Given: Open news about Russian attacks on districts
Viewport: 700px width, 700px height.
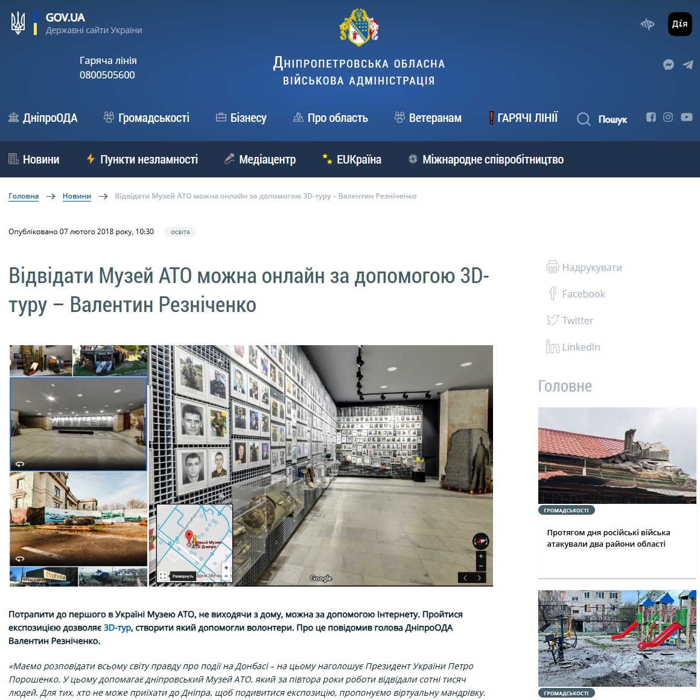Looking at the screenshot, I should [x=608, y=538].
